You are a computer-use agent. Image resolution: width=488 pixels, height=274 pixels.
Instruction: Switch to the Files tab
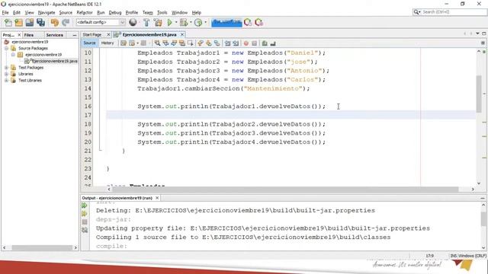[x=29, y=35]
